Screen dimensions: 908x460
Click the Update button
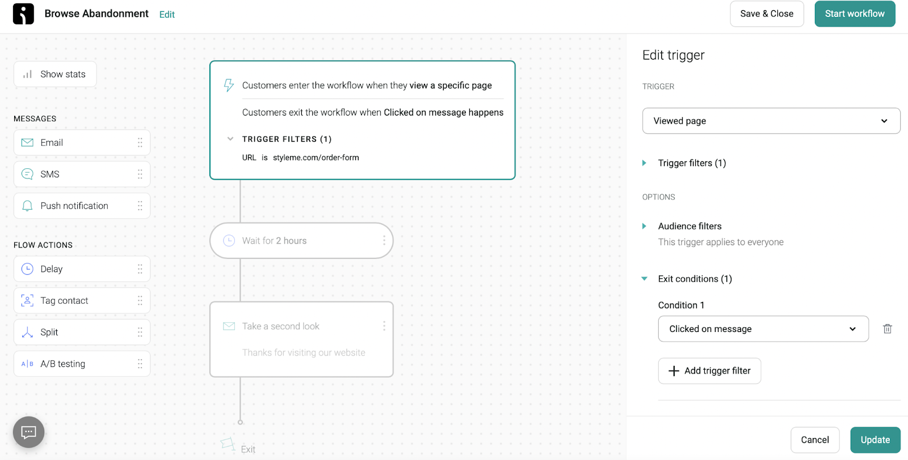(x=875, y=440)
